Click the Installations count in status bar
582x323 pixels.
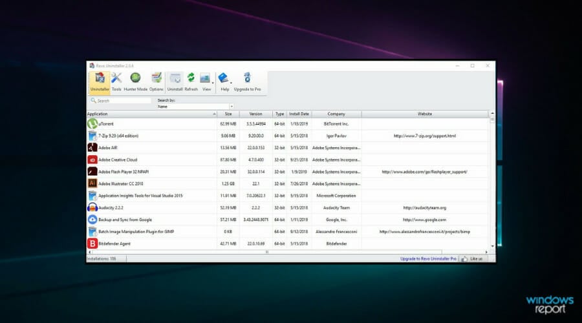(x=102, y=259)
